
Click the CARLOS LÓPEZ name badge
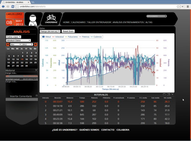pos(15,15)
